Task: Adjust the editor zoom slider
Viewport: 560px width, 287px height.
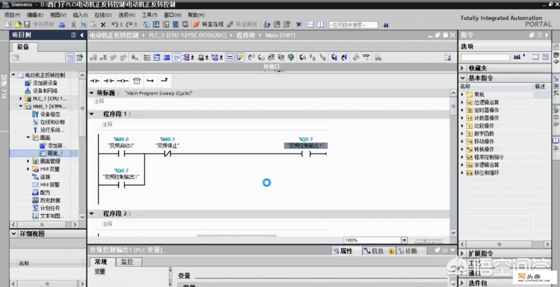Action: click(425, 240)
